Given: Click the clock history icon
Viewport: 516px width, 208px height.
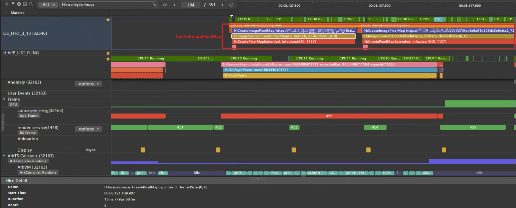Looking at the screenshot, I should point(231,5).
